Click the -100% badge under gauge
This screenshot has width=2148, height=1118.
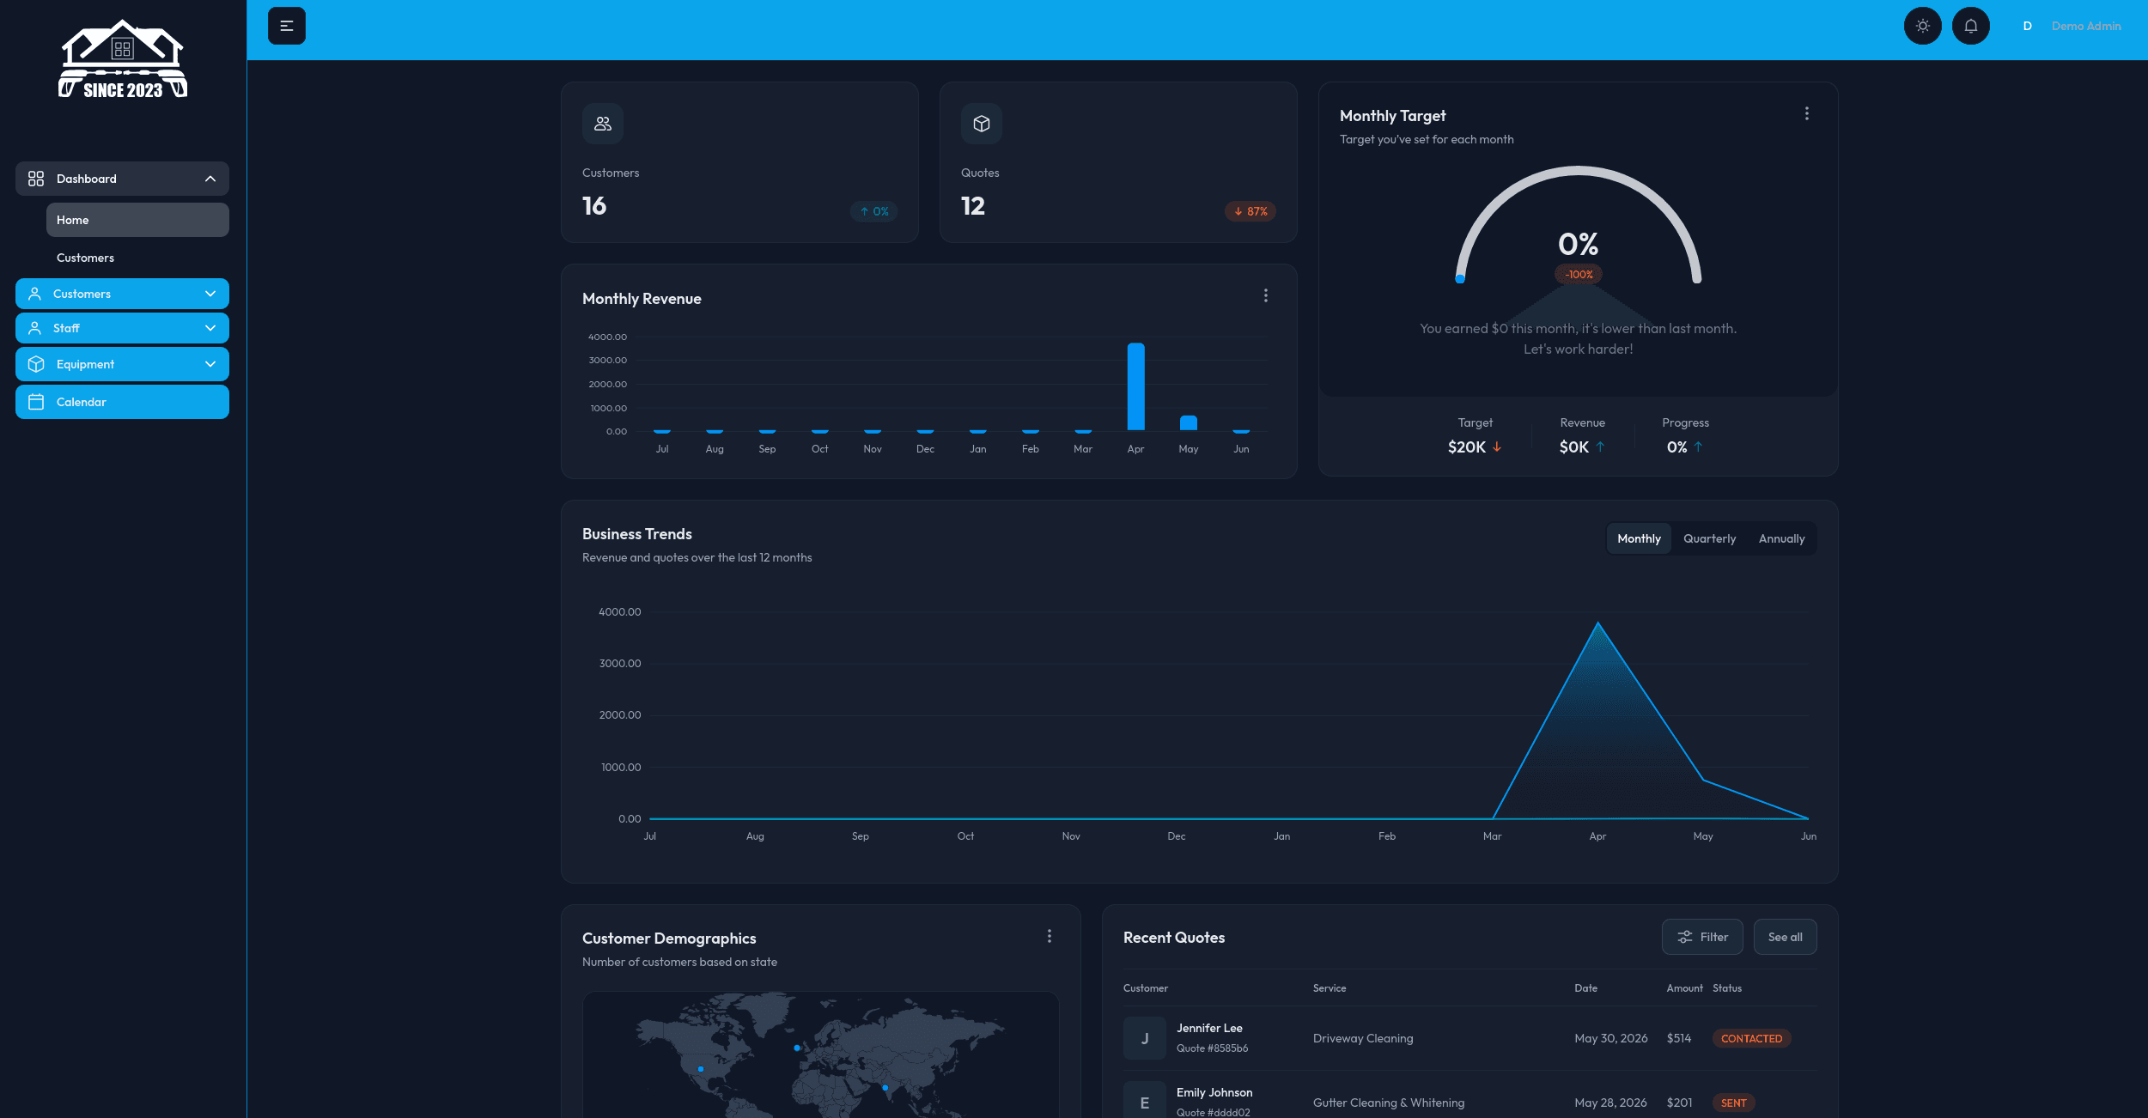pyautogui.click(x=1579, y=275)
